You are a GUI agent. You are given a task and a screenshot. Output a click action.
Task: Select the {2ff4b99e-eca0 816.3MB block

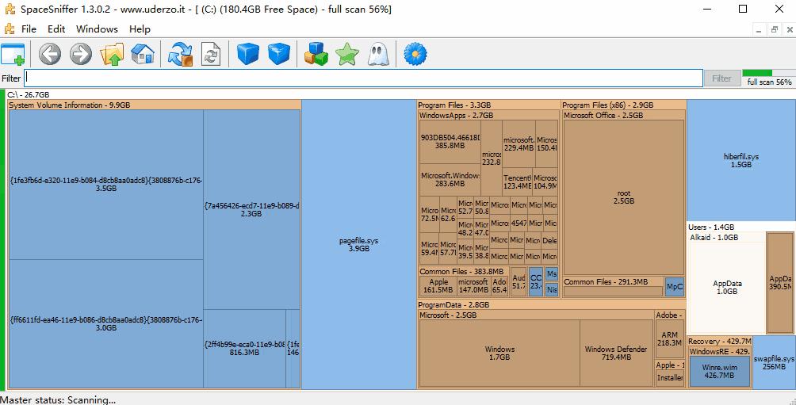245,348
